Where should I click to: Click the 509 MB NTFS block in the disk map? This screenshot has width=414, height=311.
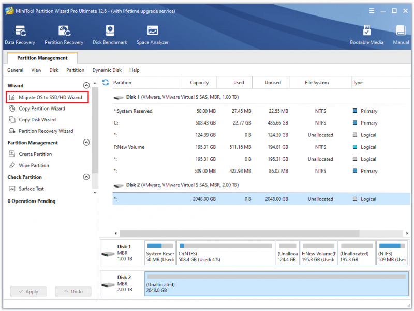(392, 253)
